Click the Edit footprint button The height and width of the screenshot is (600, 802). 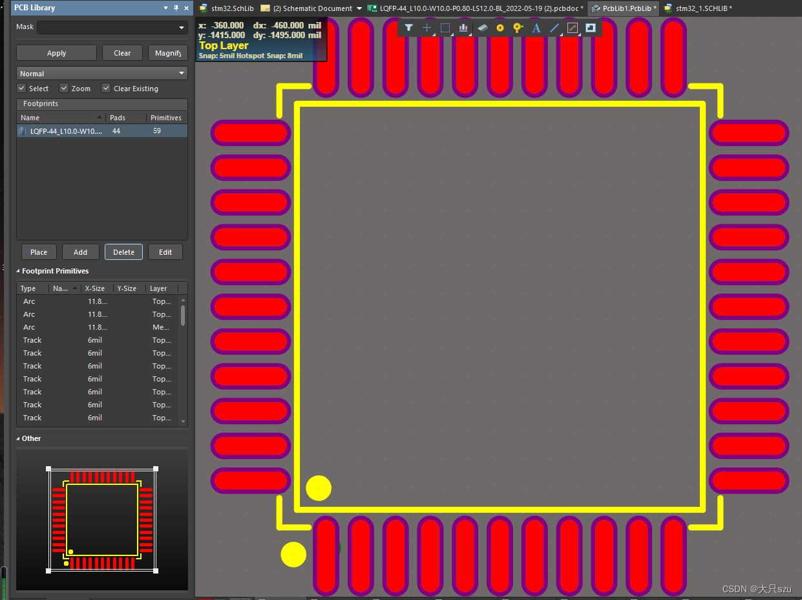[165, 252]
